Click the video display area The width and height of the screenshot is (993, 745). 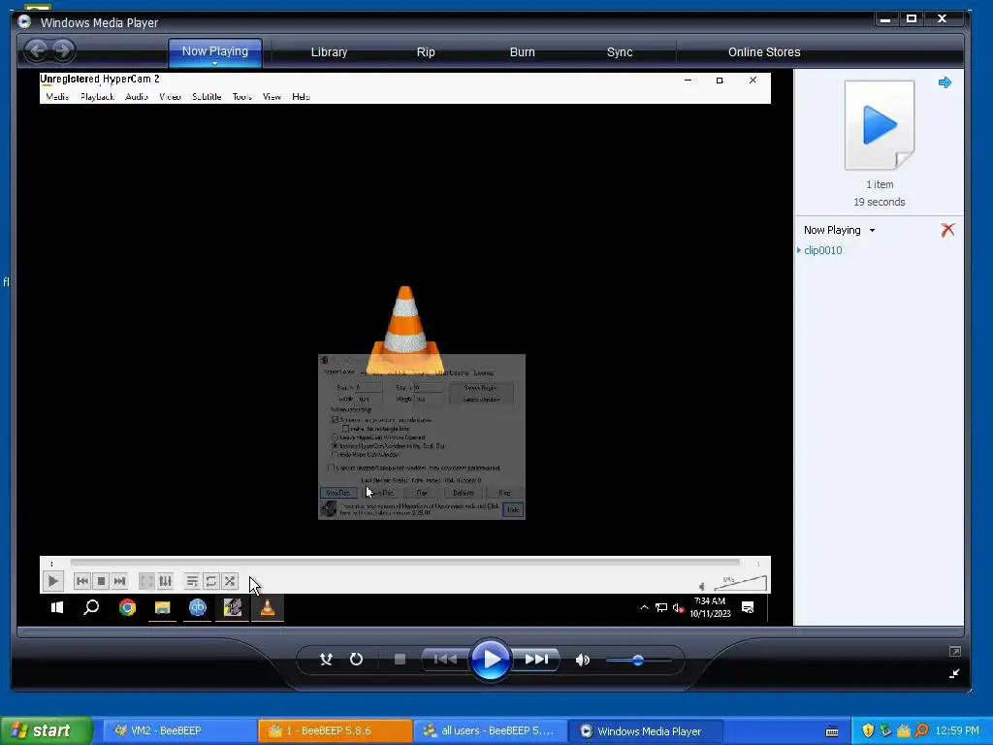(x=405, y=347)
